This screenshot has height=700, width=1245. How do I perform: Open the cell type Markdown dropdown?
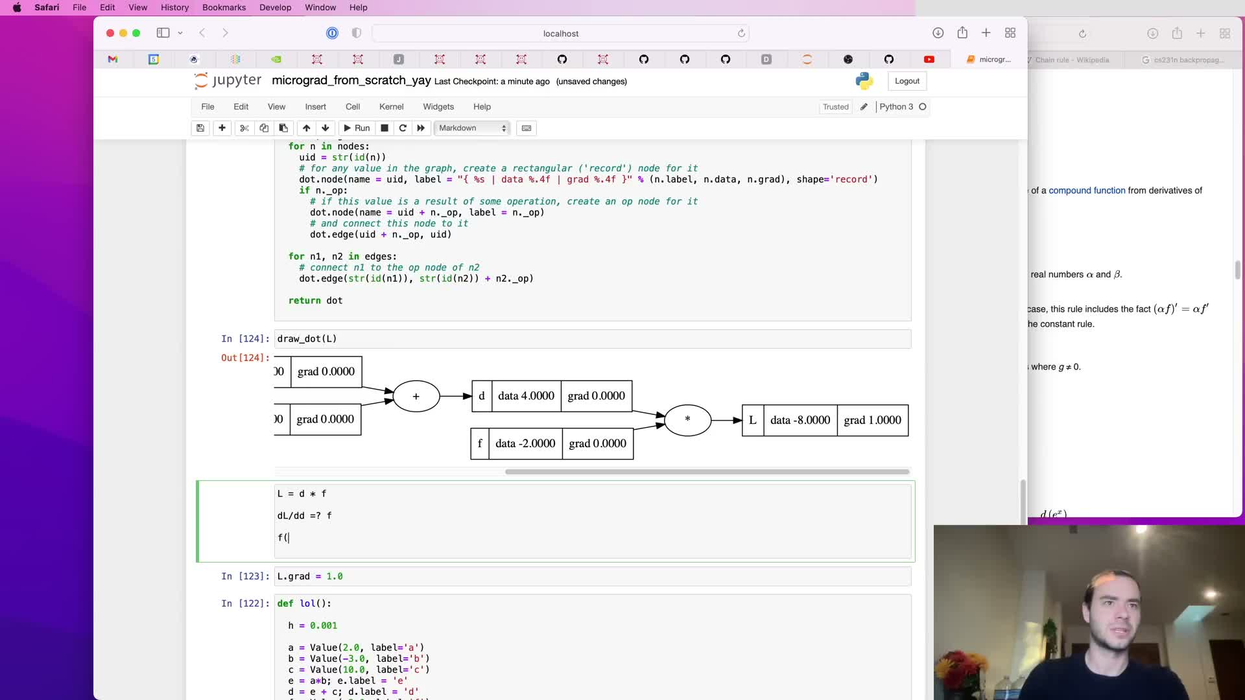coord(472,128)
